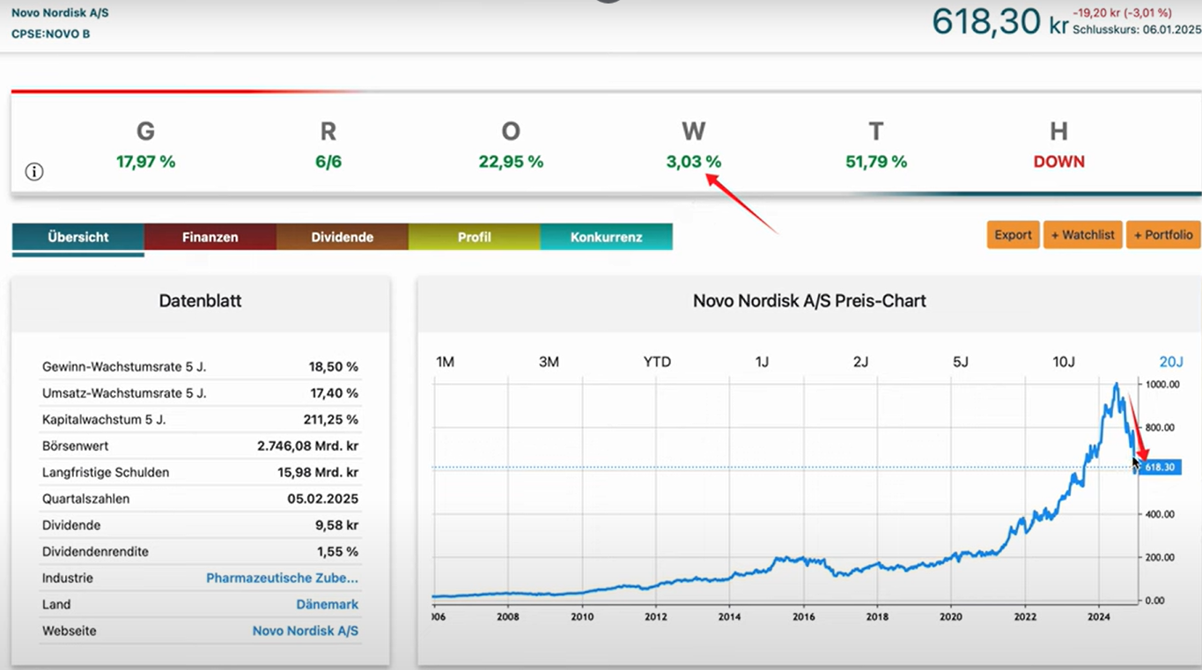The height and width of the screenshot is (670, 1202).
Task: Select the YTD chart range
Action: [x=657, y=362]
